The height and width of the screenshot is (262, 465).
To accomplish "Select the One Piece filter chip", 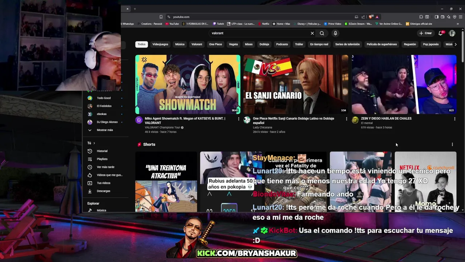I will 215,44.
